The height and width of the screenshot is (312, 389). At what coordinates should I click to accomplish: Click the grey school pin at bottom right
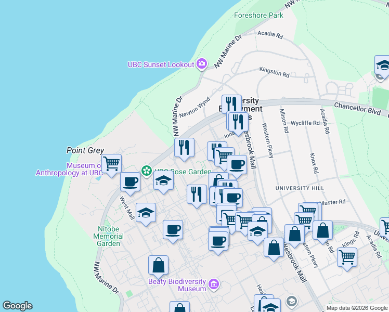(x=291, y=302)
